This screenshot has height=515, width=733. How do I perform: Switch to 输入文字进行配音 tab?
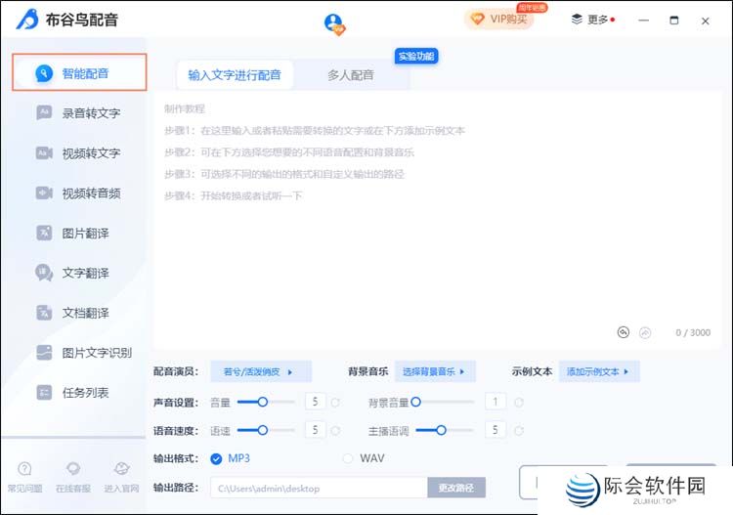click(x=235, y=75)
